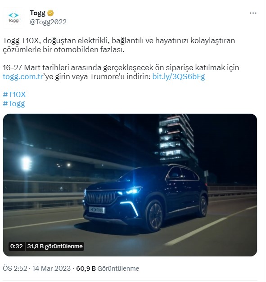Viewport: 266px width, 282px height.
Task: Click the 14 Mar 2023 date
Action: pyautogui.click(x=51, y=269)
